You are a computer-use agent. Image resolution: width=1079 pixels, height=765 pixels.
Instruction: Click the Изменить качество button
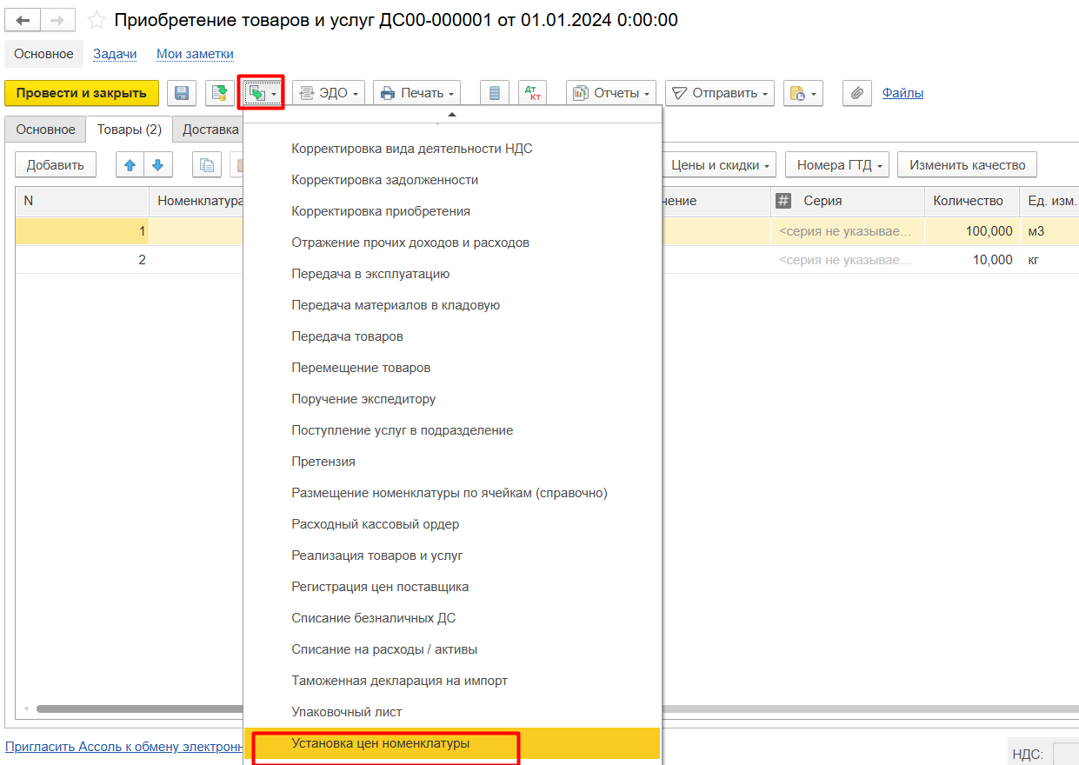pyautogui.click(x=967, y=165)
